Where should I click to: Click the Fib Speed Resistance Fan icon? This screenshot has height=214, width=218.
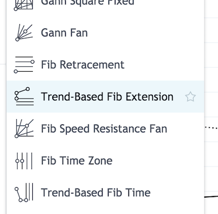(x=24, y=128)
